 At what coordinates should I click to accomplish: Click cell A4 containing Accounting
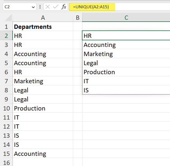point(43,54)
